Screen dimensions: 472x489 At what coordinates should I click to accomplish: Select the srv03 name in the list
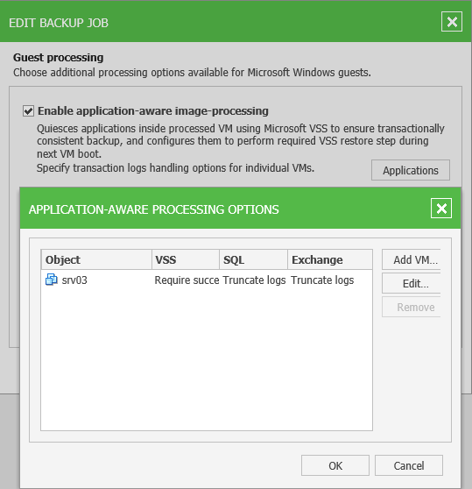[x=74, y=280]
